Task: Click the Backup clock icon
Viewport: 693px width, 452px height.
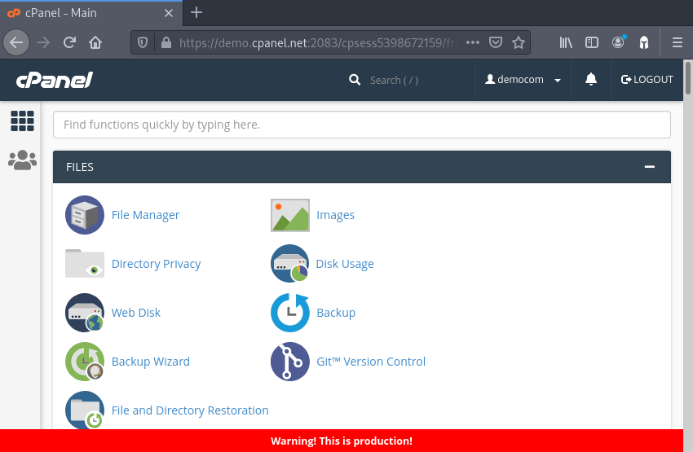Action: point(290,313)
